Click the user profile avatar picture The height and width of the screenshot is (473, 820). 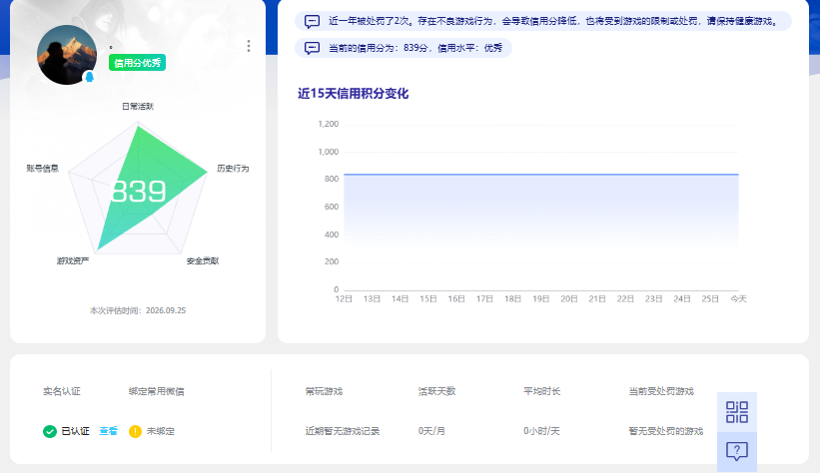[x=67, y=55]
